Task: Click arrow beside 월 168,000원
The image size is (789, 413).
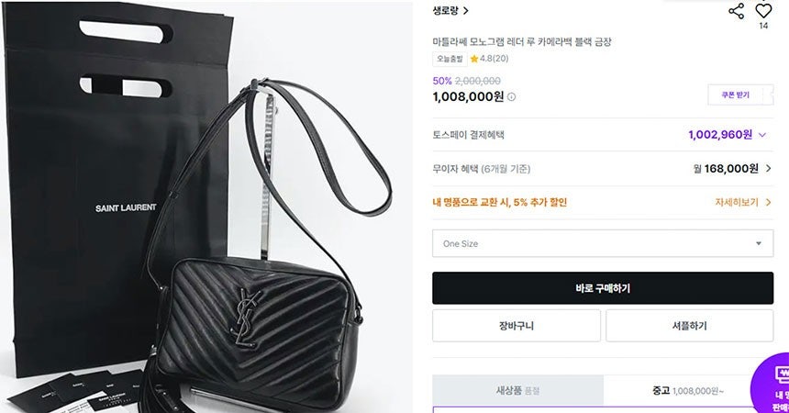Action: 769,168
